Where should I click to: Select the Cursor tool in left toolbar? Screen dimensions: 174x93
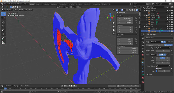click(x=3, y=18)
